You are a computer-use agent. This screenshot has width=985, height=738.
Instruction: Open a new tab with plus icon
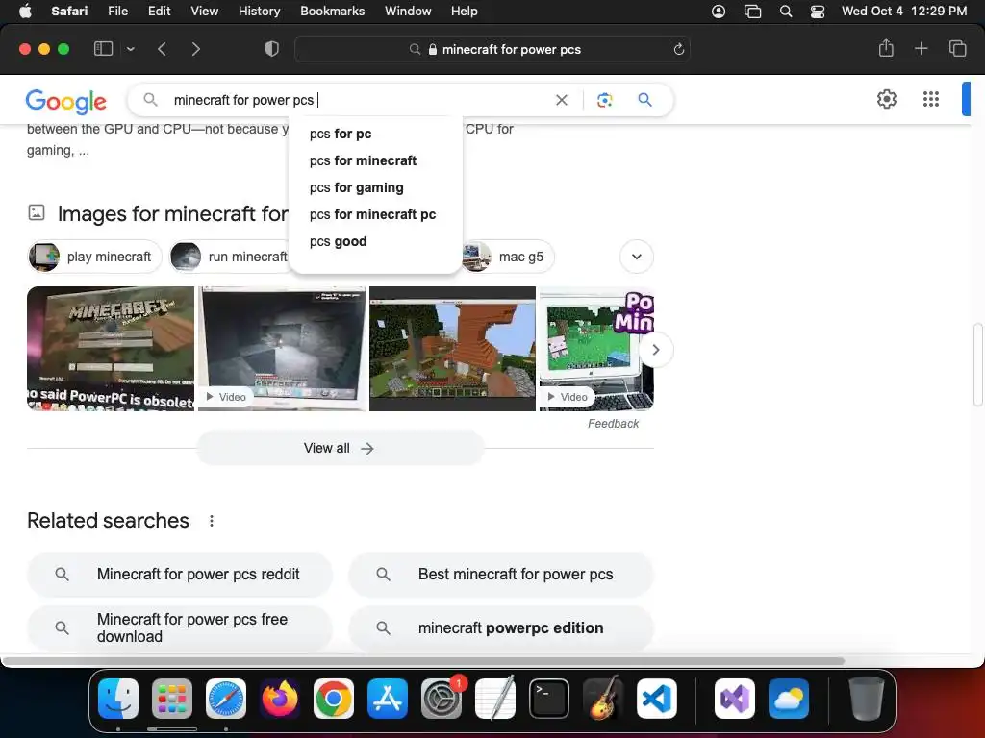coord(921,48)
